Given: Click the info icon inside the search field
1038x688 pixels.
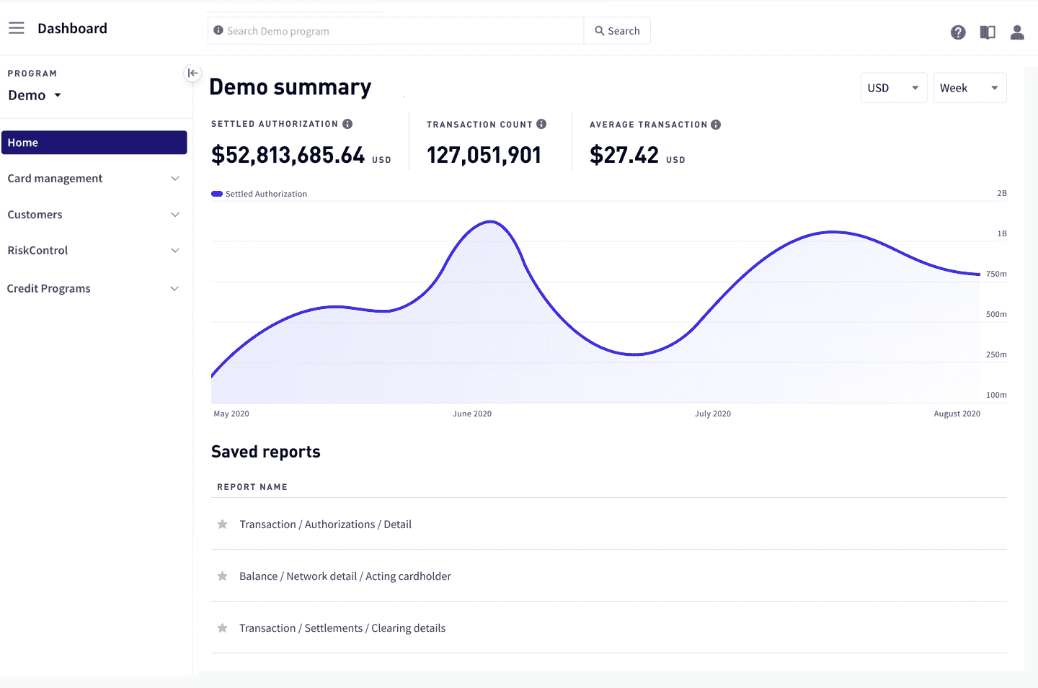Looking at the screenshot, I should click(x=218, y=30).
